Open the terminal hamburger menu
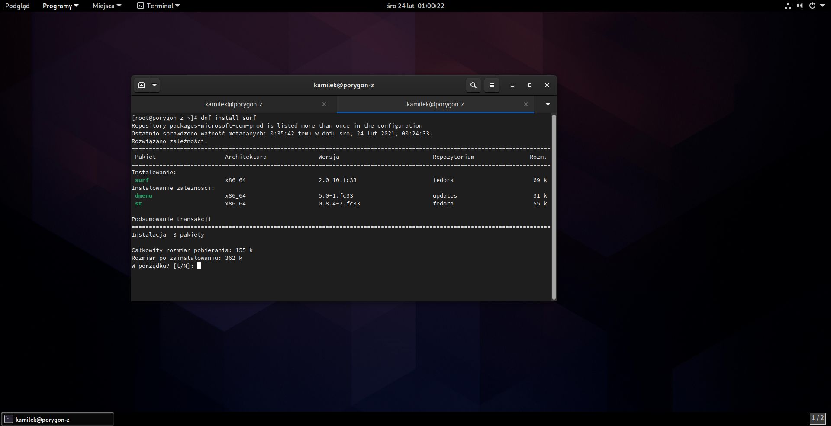 pyautogui.click(x=491, y=85)
